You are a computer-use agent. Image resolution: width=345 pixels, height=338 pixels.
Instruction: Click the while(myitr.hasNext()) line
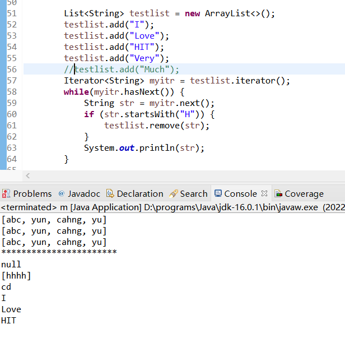pyautogui.click(x=124, y=92)
